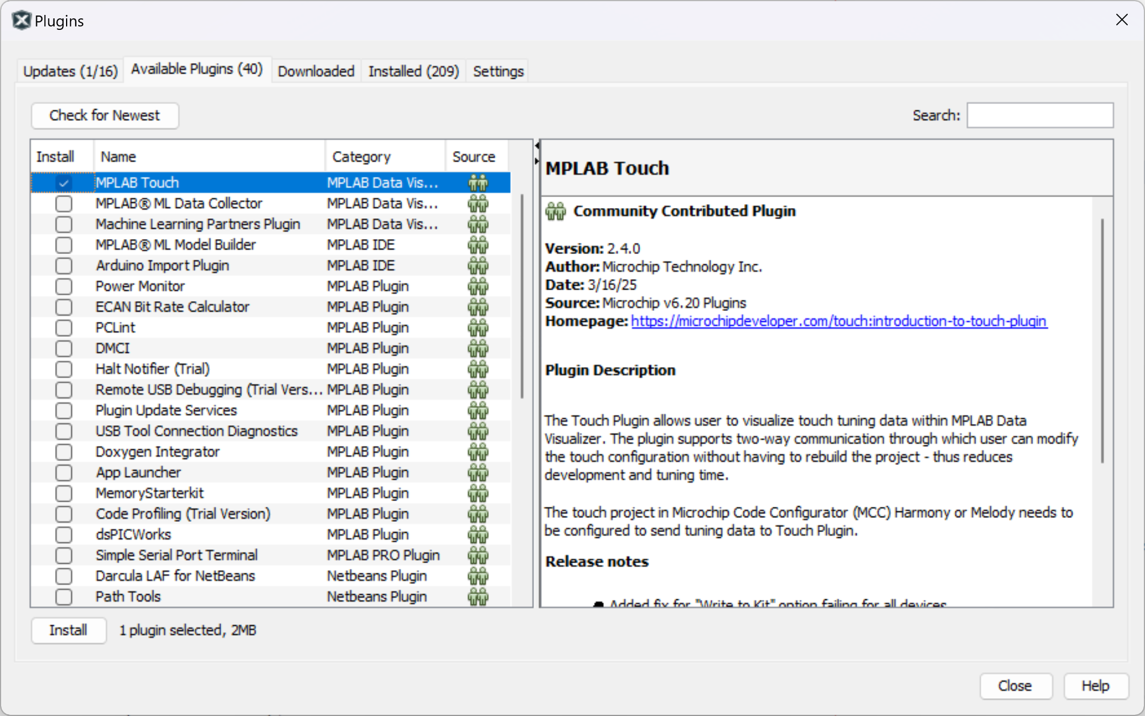Image resolution: width=1145 pixels, height=716 pixels.
Task: Click source icon for MPLAB® ML Data Collector
Action: tap(477, 203)
